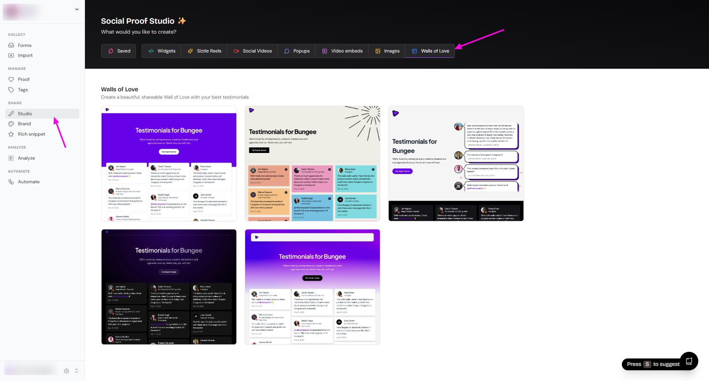Expand the workspace dropdown chevron at top left
The image size is (709, 381).
77,9
